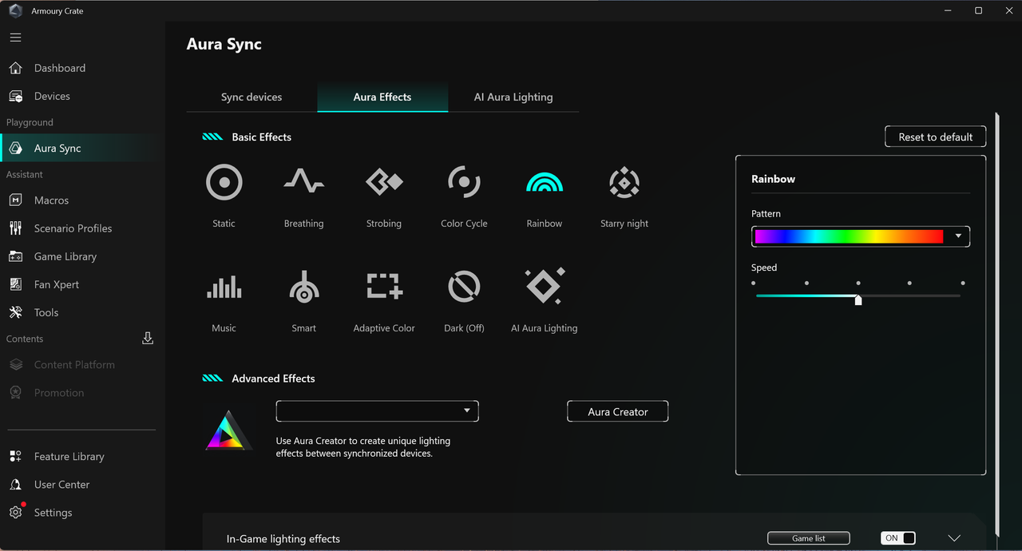Image resolution: width=1022 pixels, height=551 pixels.
Task: Select Aura Sync in the sidebar
Action: coord(78,149)
